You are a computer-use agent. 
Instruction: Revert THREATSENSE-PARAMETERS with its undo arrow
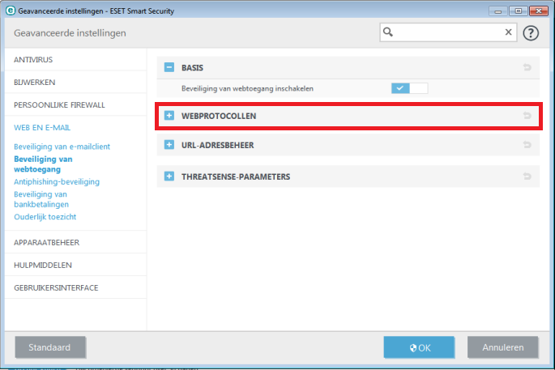[527, 176]
